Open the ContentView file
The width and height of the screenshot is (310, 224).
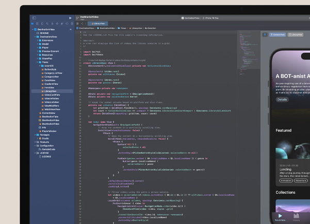(x=47, y=113)
